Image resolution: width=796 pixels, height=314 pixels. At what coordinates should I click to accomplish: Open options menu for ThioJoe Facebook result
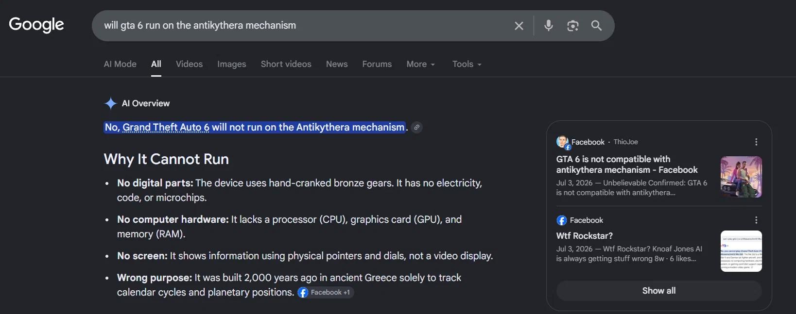point(756,142)
